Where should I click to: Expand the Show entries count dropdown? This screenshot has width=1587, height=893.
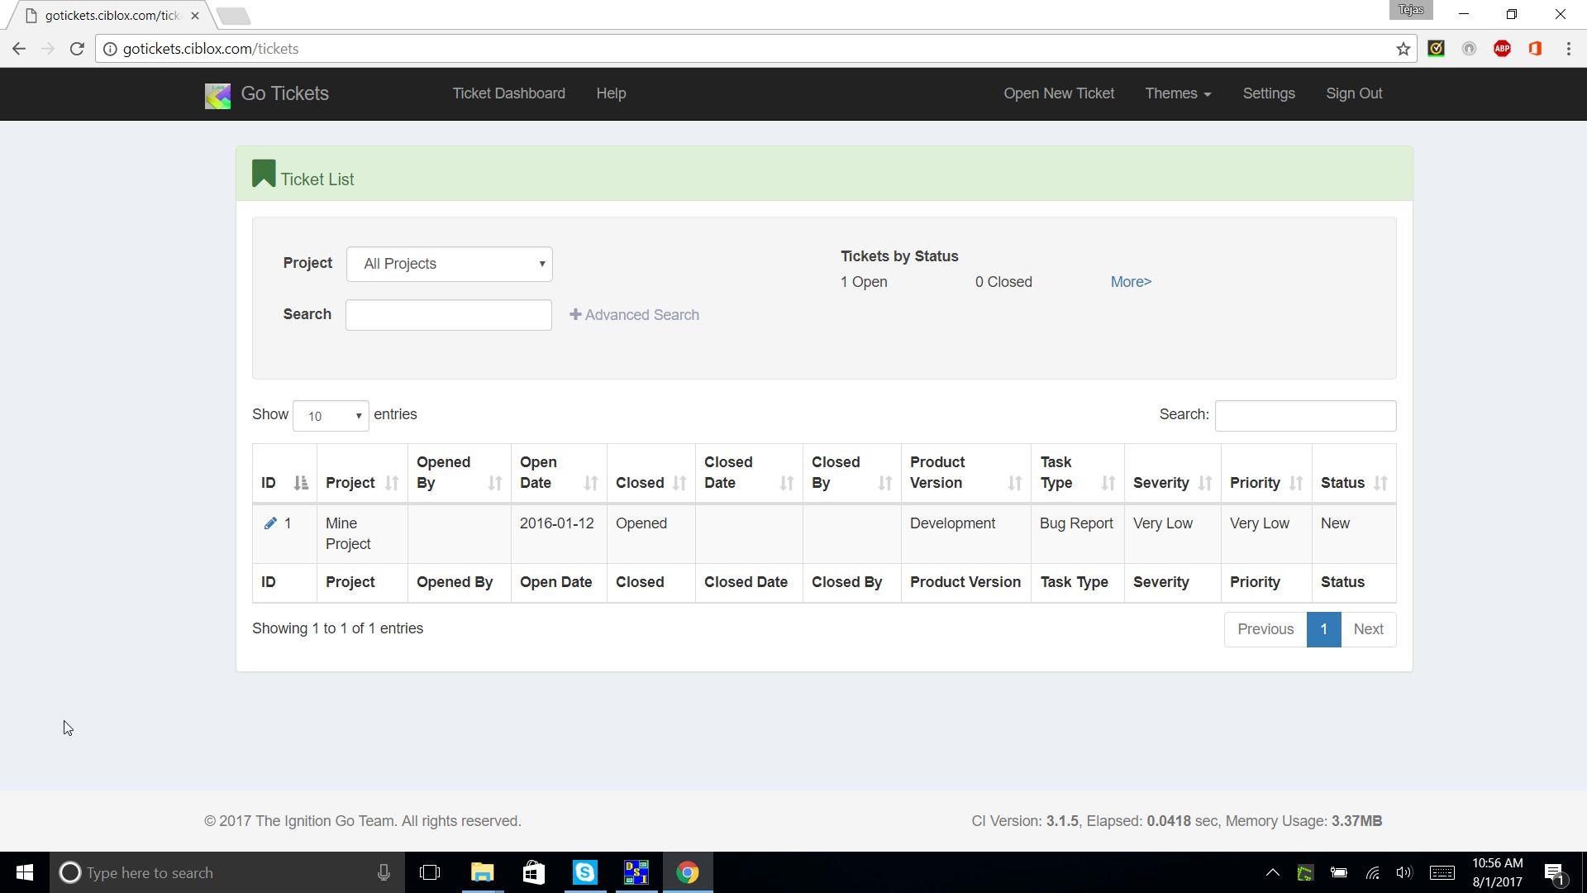click(331, 416)
